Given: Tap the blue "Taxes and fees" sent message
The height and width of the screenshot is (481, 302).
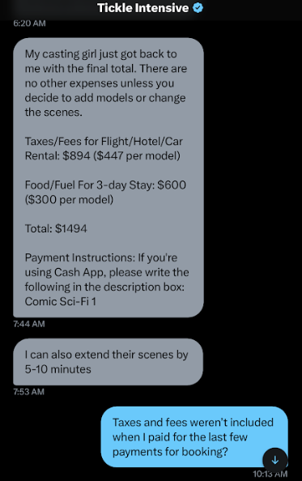Looking at the screenshot, I should tap(194, 436).
